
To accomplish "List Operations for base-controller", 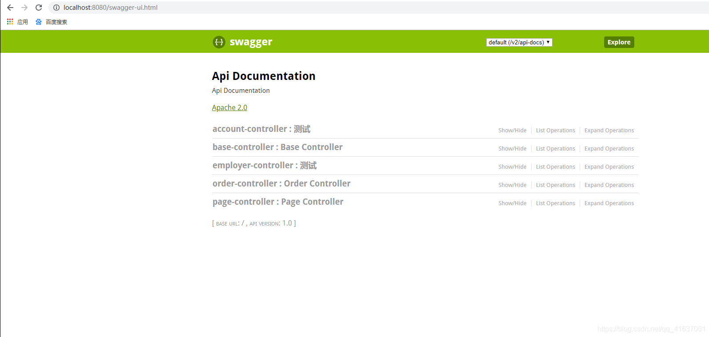I will tap(555, 149).
